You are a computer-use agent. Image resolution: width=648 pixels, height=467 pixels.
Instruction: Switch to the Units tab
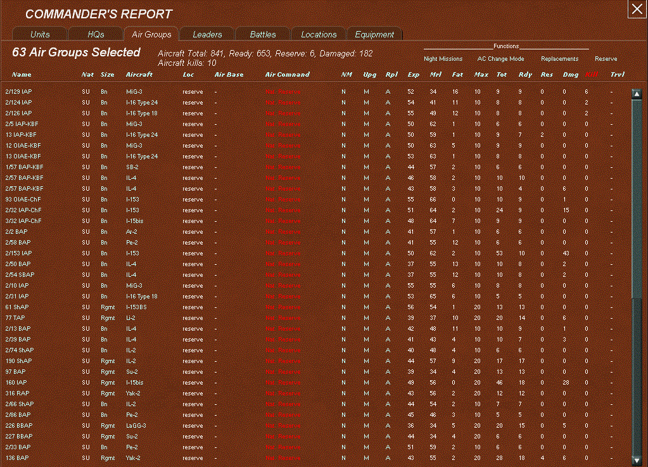pos(40,34)
